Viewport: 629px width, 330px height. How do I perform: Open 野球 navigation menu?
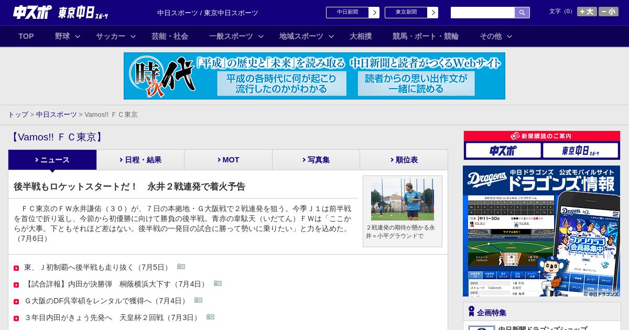tap(67, 36)
